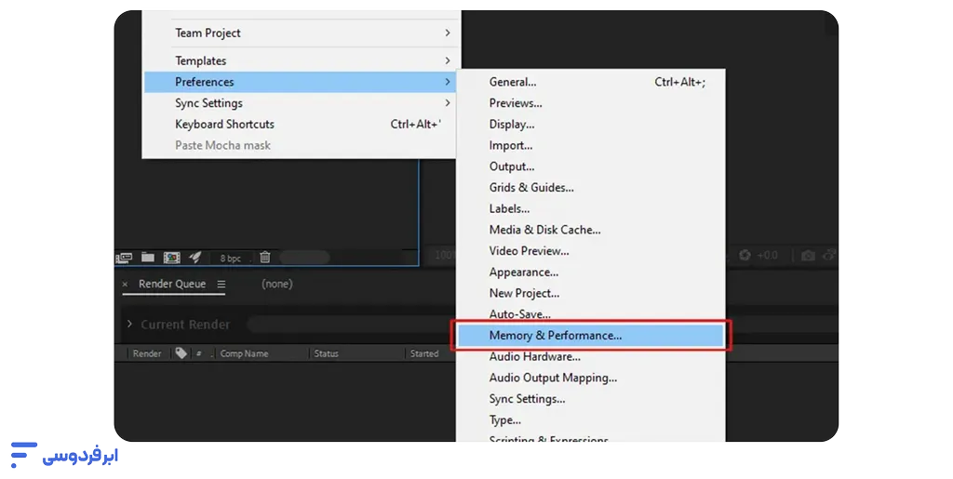Open Video Preview preferences
The width and height of the screenshot is (953, 479).
591,251
